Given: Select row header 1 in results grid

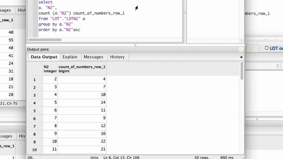Looking at the screenshot, I should [x=34, y=79].
